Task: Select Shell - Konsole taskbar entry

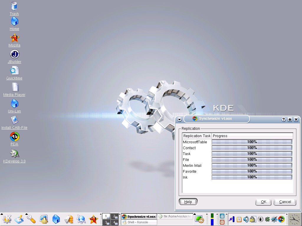Action: (x=139, y=222)
